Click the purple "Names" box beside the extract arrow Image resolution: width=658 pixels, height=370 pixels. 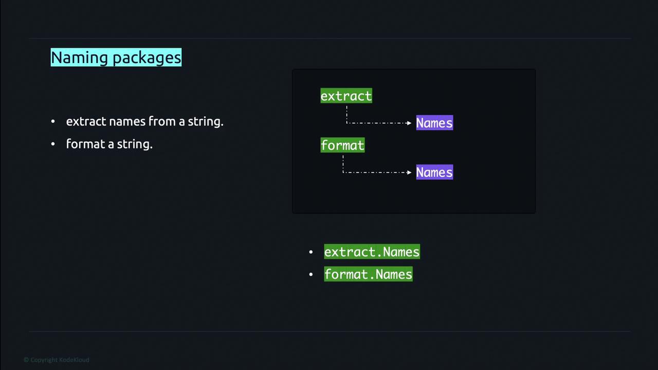[434, 123]
